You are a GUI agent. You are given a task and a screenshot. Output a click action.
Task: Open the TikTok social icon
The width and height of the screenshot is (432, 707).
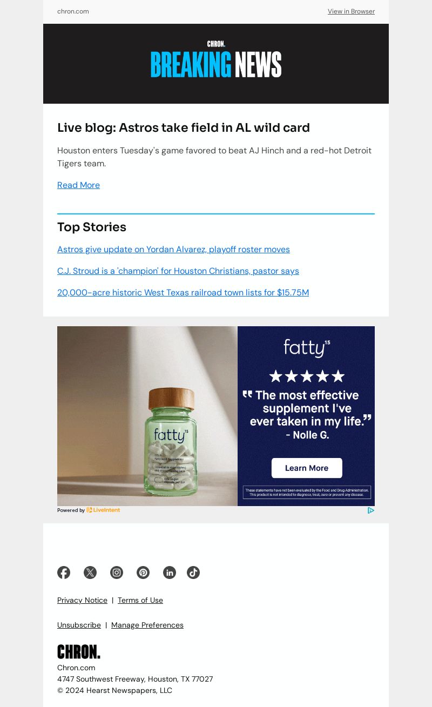[193, 573]
